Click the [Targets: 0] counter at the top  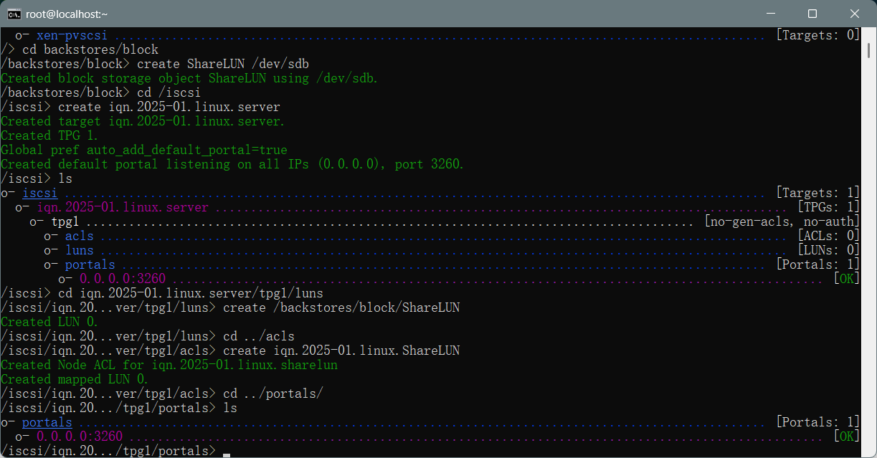point(817,35)
